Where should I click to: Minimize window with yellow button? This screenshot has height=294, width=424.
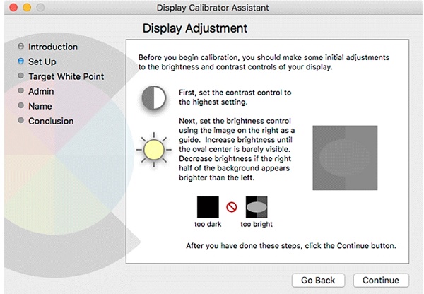(27, 7)
